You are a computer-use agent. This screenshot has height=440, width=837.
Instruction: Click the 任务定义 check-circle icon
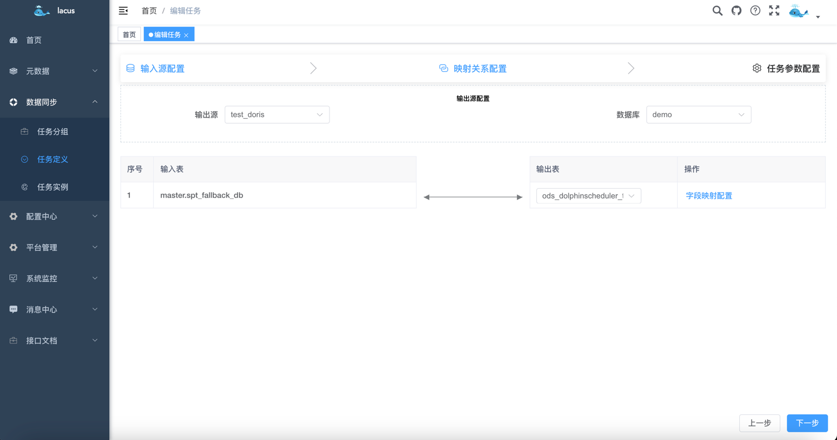tap(24, 159)
